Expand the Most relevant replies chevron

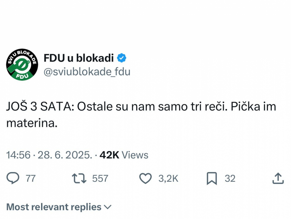pyautogui.click(x=108, y=207)
